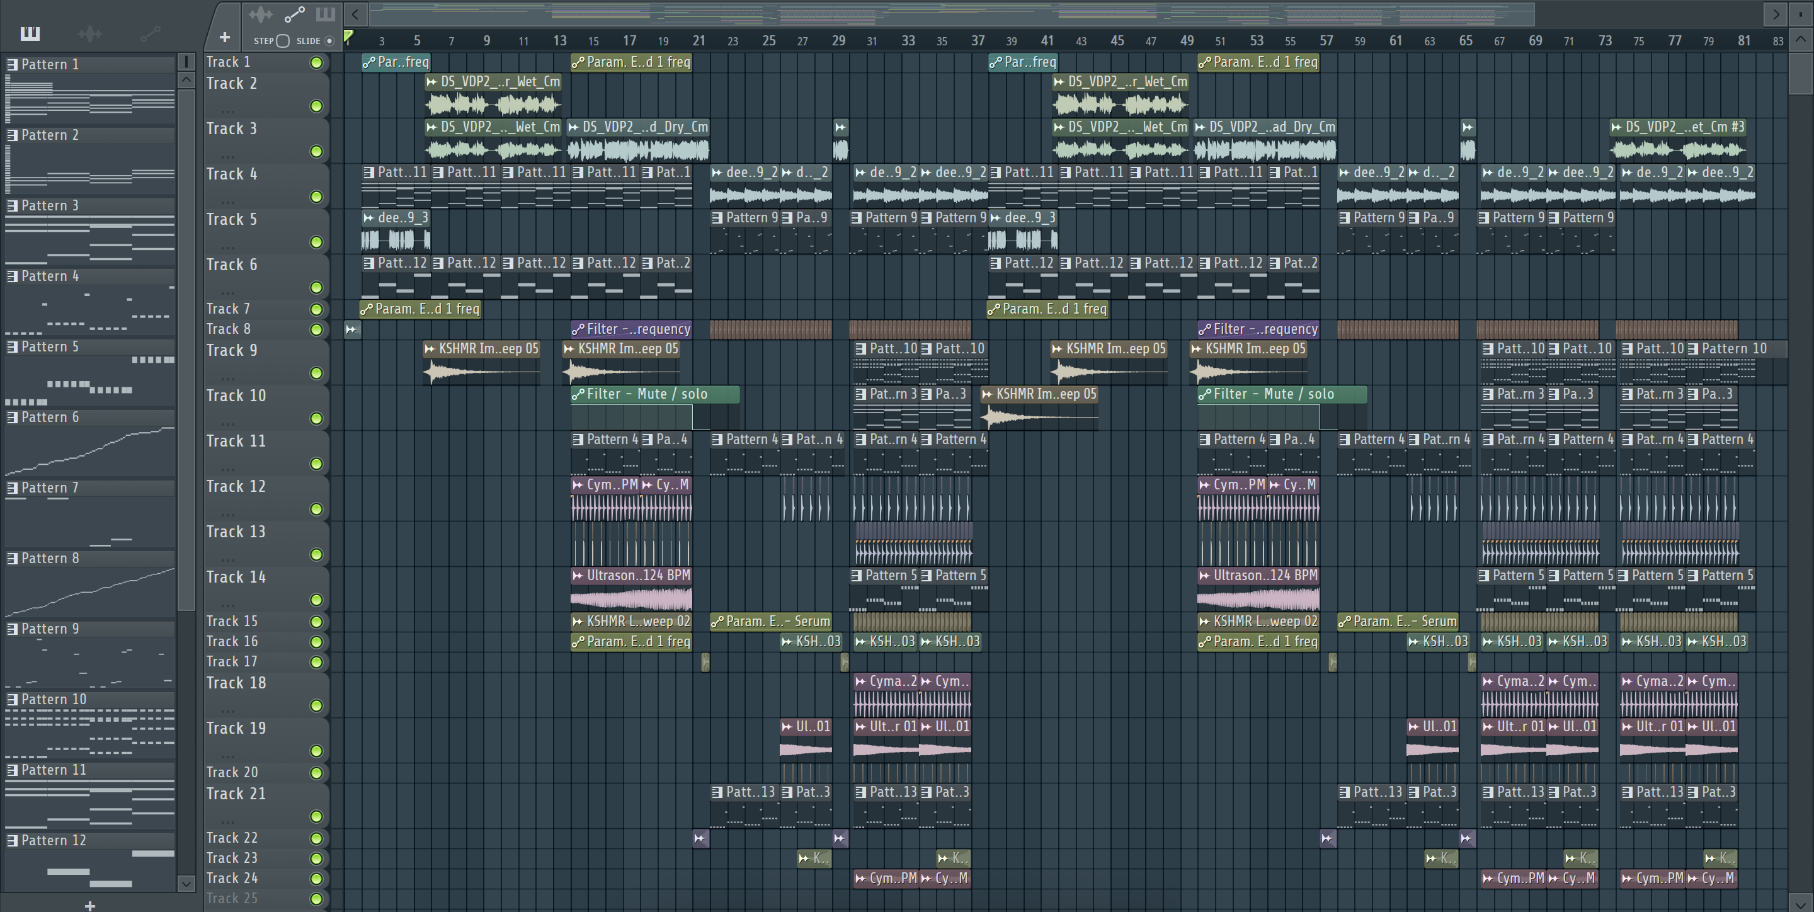The image size is (1814, 912).
Task: Mute Track 12 using its green LED
Action: coord(317,509)
